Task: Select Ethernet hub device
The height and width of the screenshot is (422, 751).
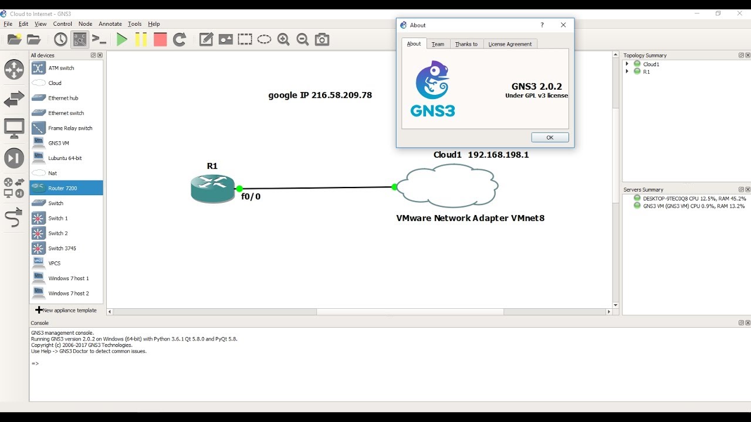Action: pos(66,98)
